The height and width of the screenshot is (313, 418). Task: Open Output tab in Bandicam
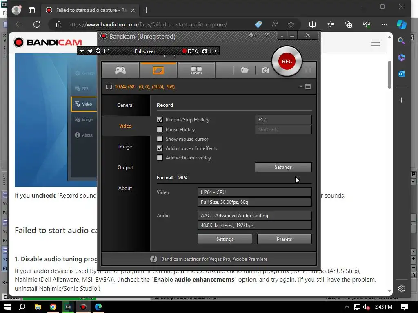125,168
